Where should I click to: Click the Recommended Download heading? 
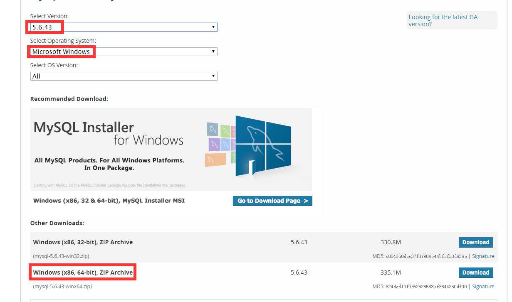(x=69, y=99)
